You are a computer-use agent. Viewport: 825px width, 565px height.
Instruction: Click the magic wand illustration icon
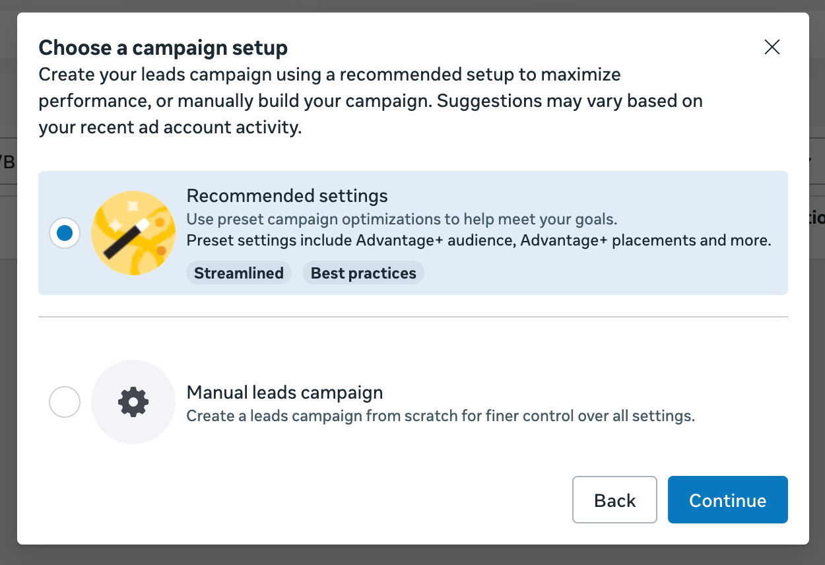tap(133, 233)
